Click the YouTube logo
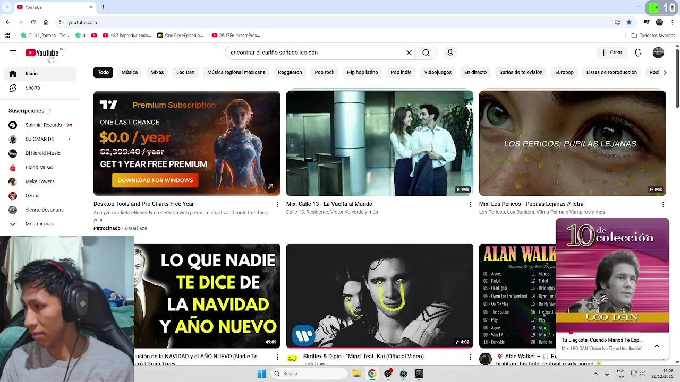Screen dimensions: 680x382 tap(42, 53)
